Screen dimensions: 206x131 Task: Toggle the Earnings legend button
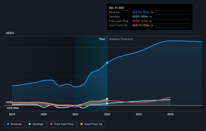pos(36,124)
